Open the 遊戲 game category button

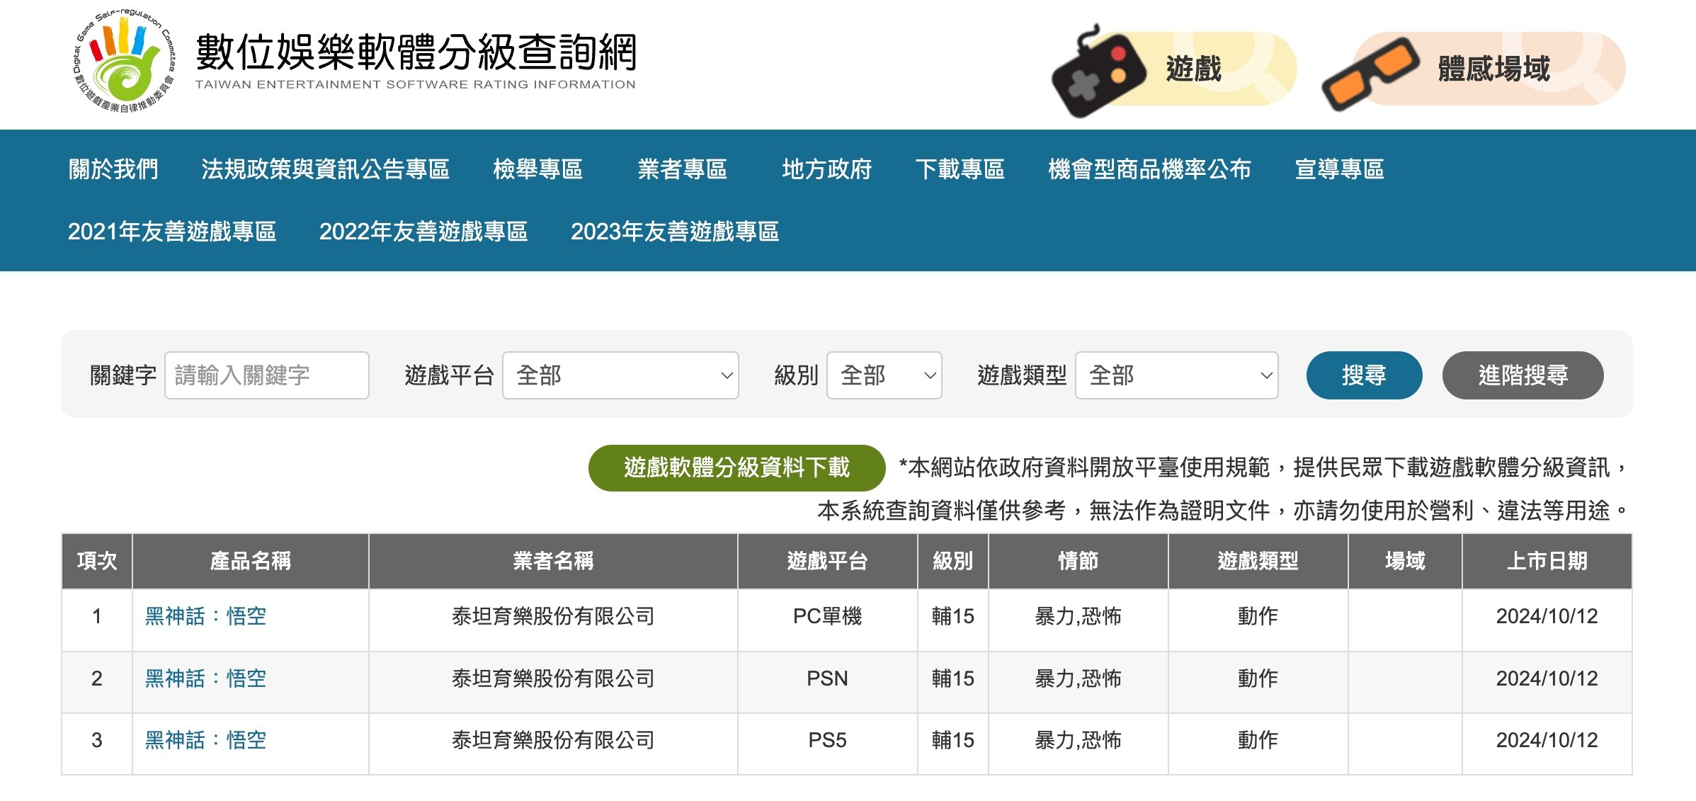coord(1174,69)
